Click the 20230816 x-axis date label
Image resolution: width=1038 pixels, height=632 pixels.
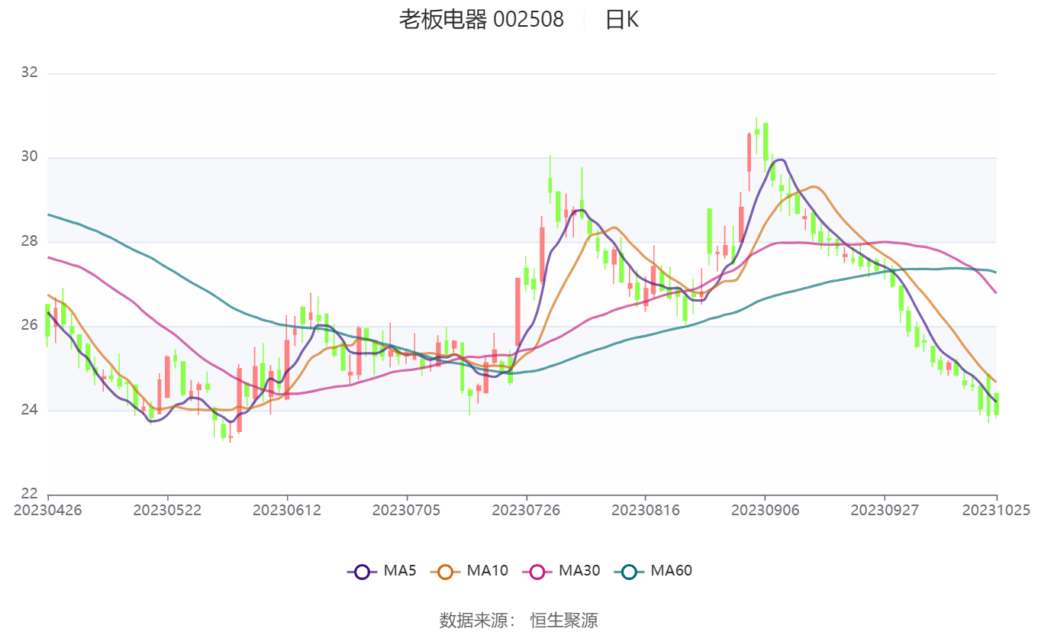click(x=646, y=510)
